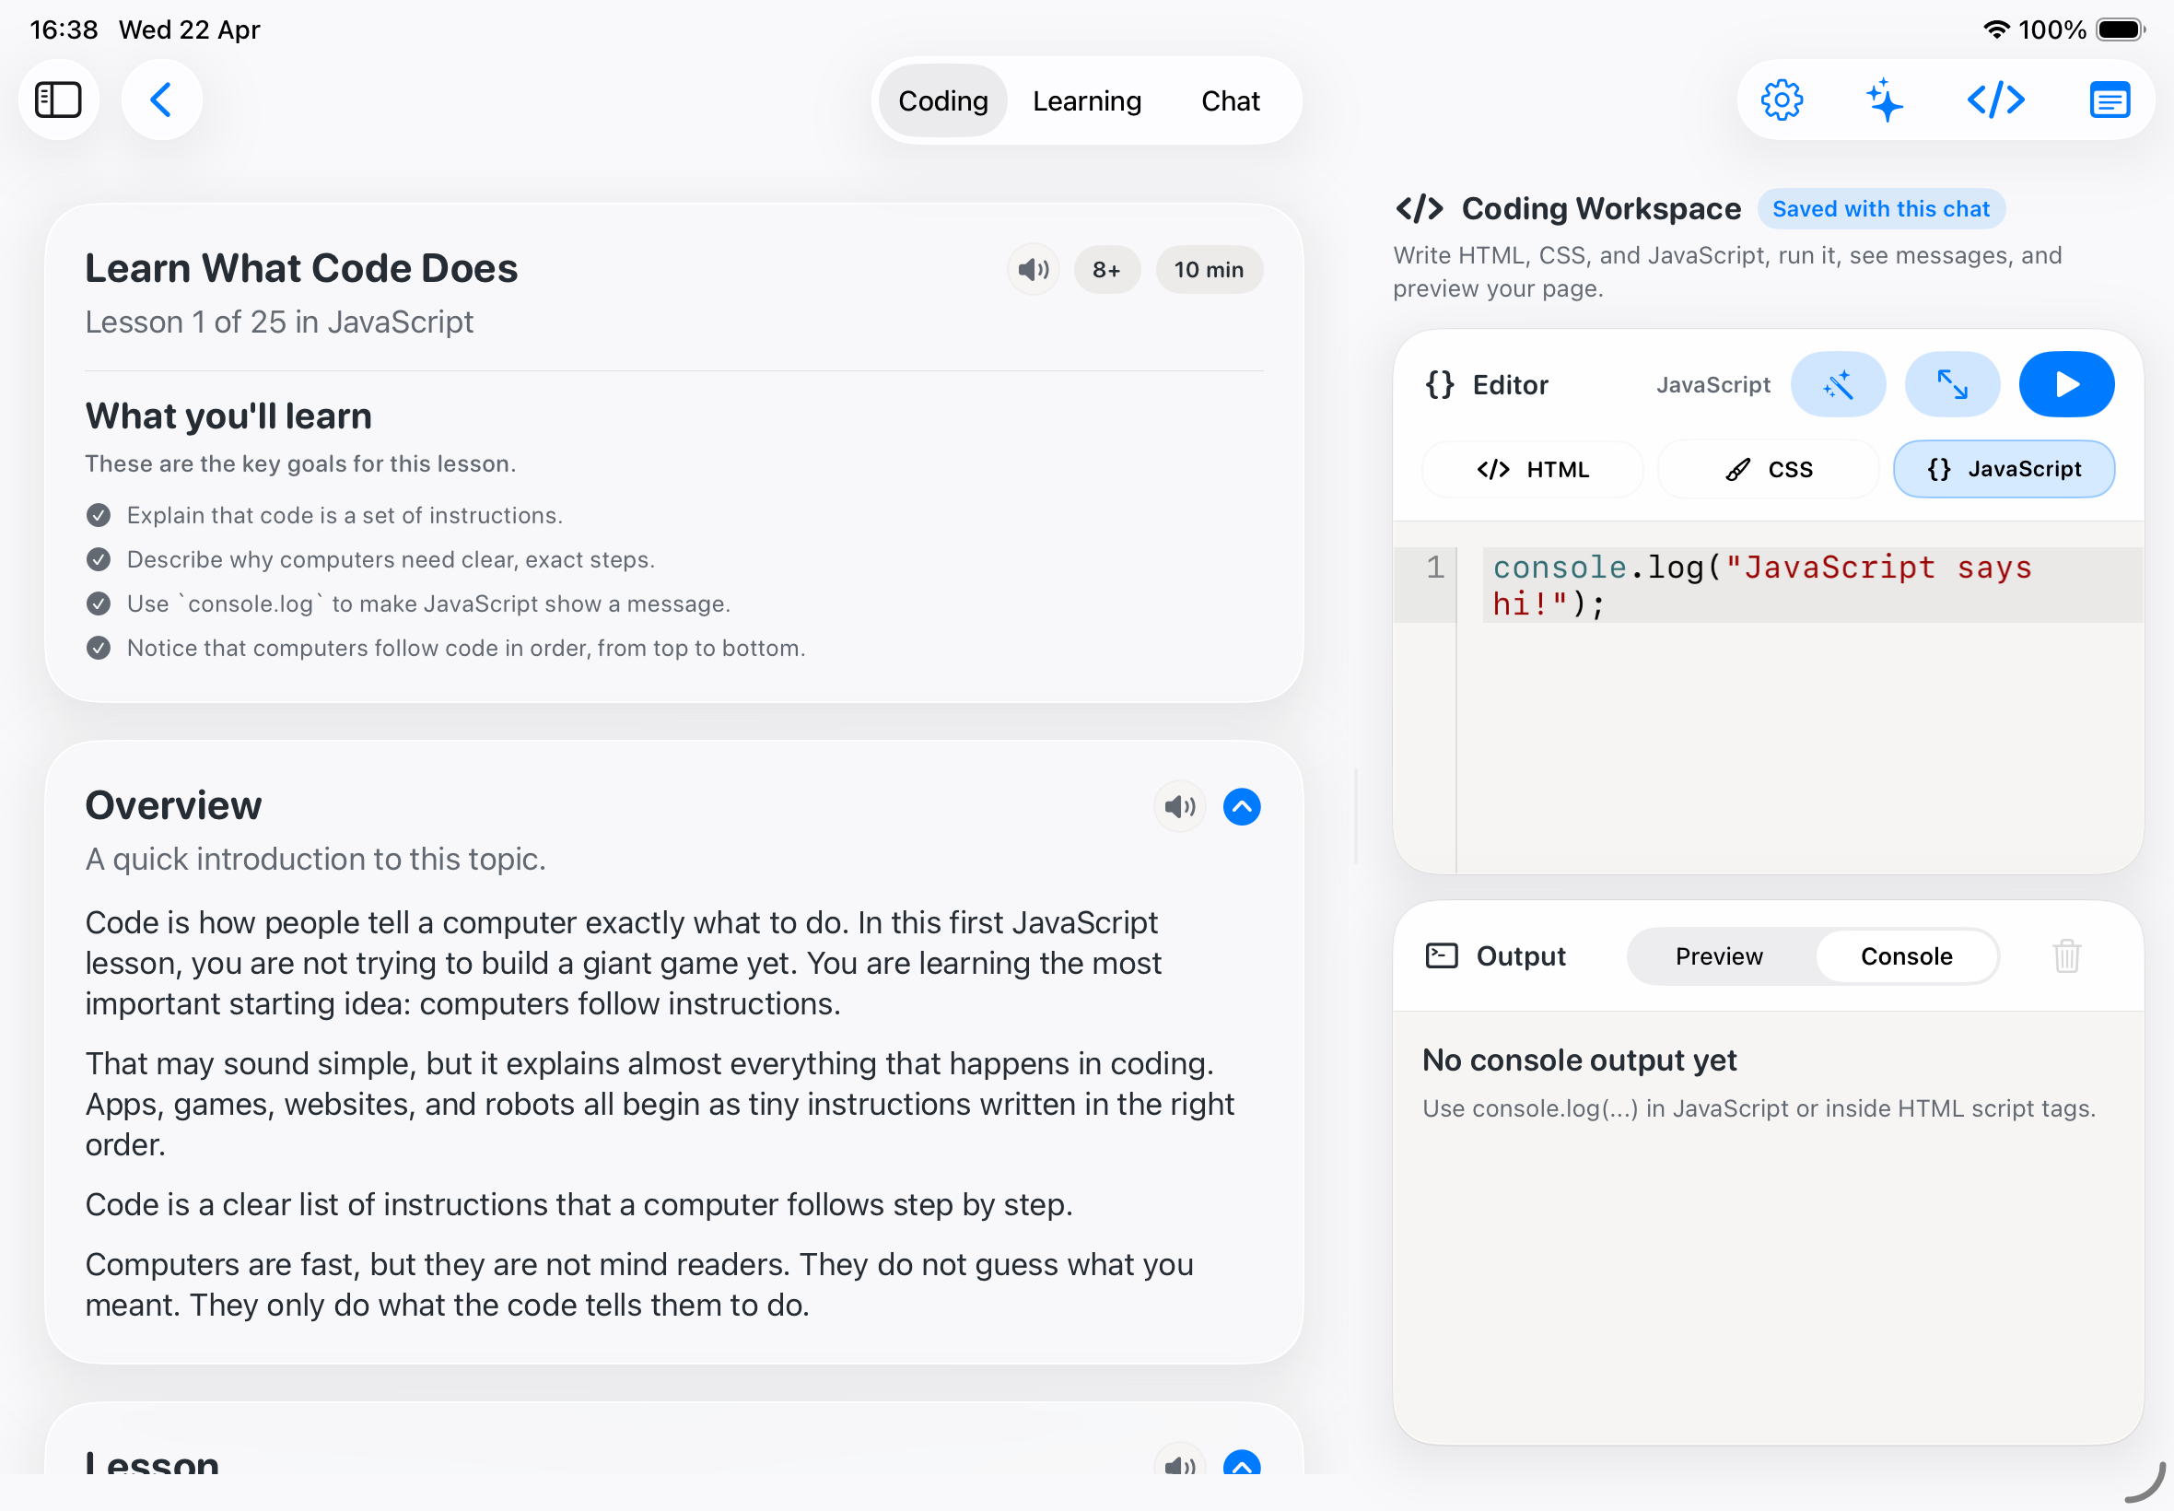Switch output view to Preview
2174x1511 pixels.
[1719, 956]
